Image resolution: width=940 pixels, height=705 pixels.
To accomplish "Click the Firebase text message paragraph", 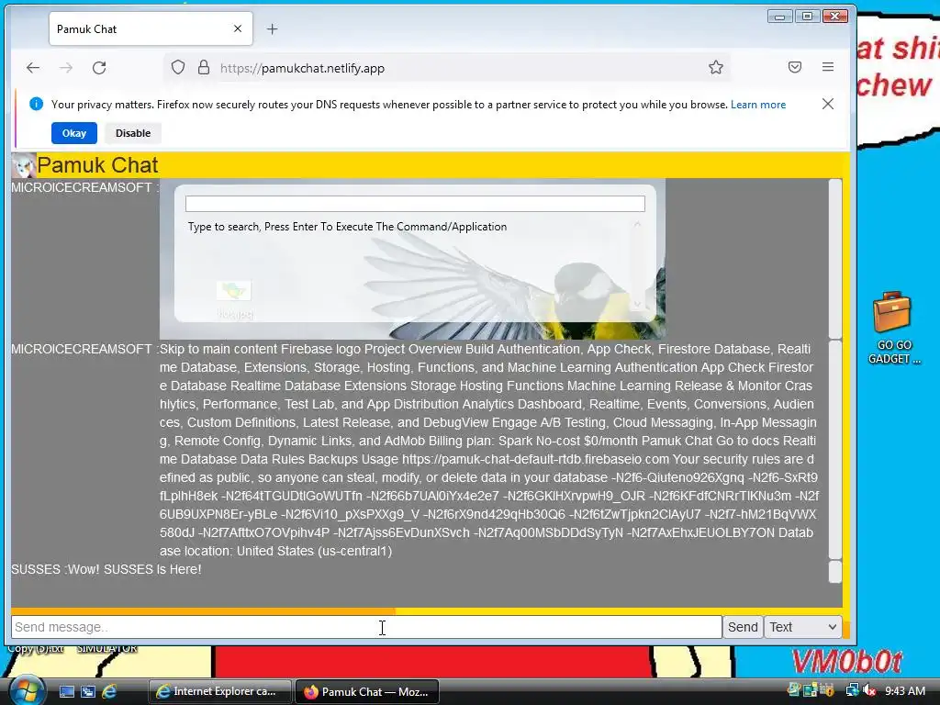I will (488, 450).
